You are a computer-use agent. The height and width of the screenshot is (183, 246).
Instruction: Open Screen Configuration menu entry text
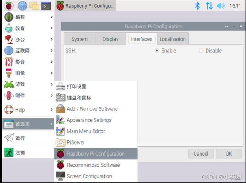[x=89, y=176]
